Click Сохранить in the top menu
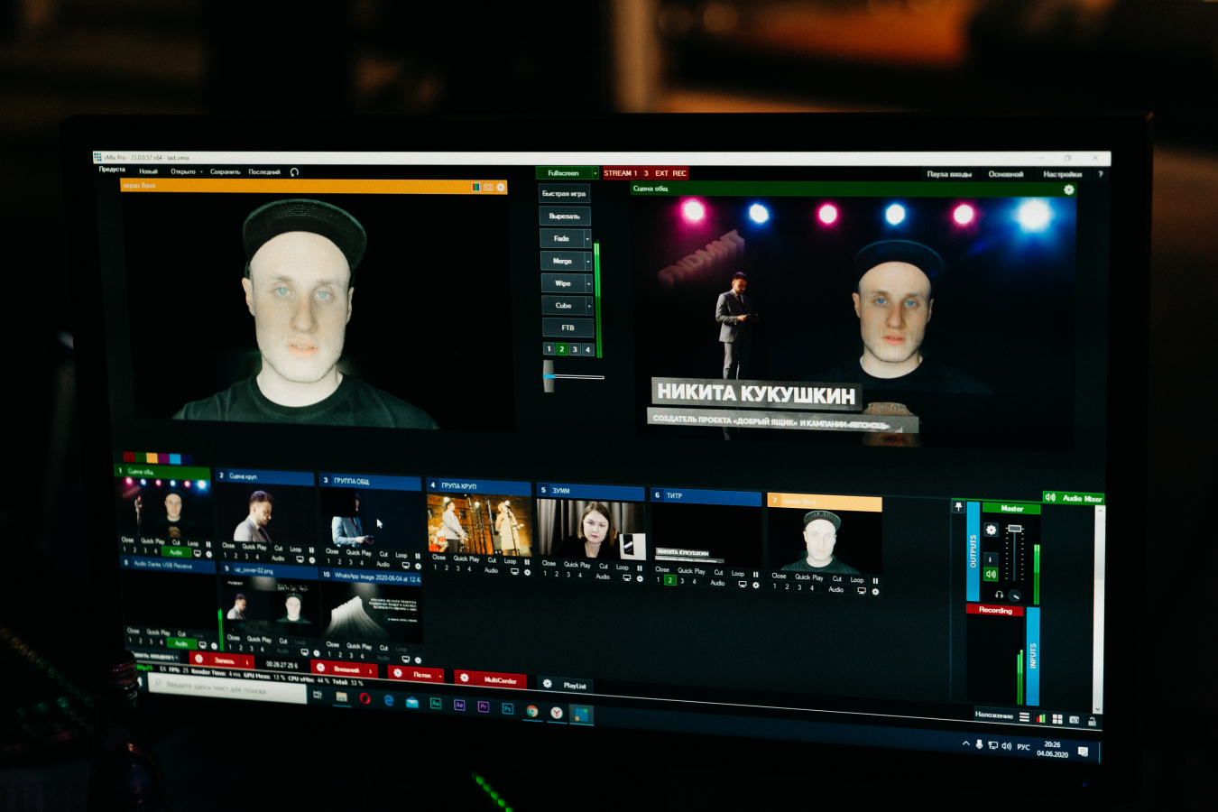The width and height of the screenshot is (1218, 812). click(x=226, y=171)
